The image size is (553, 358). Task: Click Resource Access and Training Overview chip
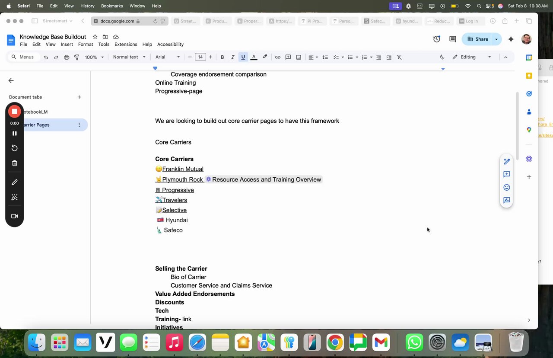263,179
